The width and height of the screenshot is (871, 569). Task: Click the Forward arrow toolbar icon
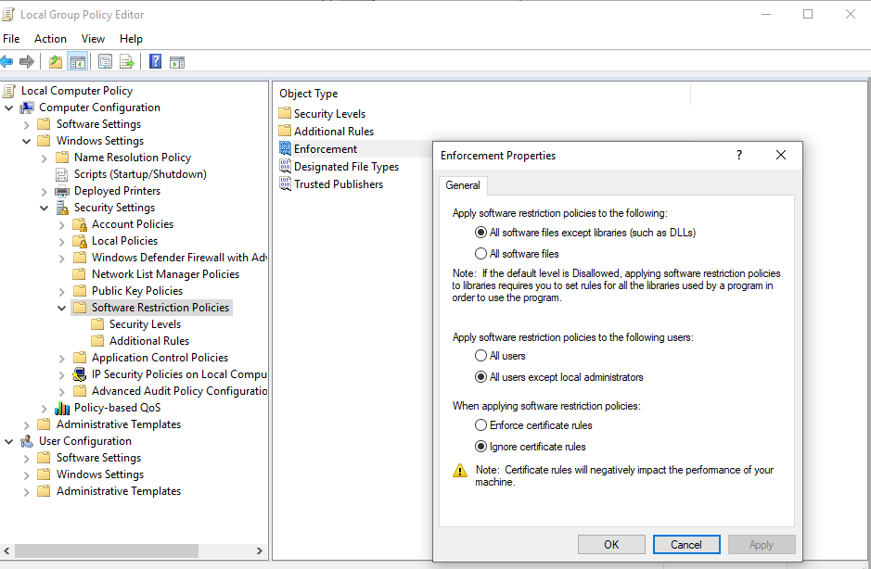coord(27,61)
